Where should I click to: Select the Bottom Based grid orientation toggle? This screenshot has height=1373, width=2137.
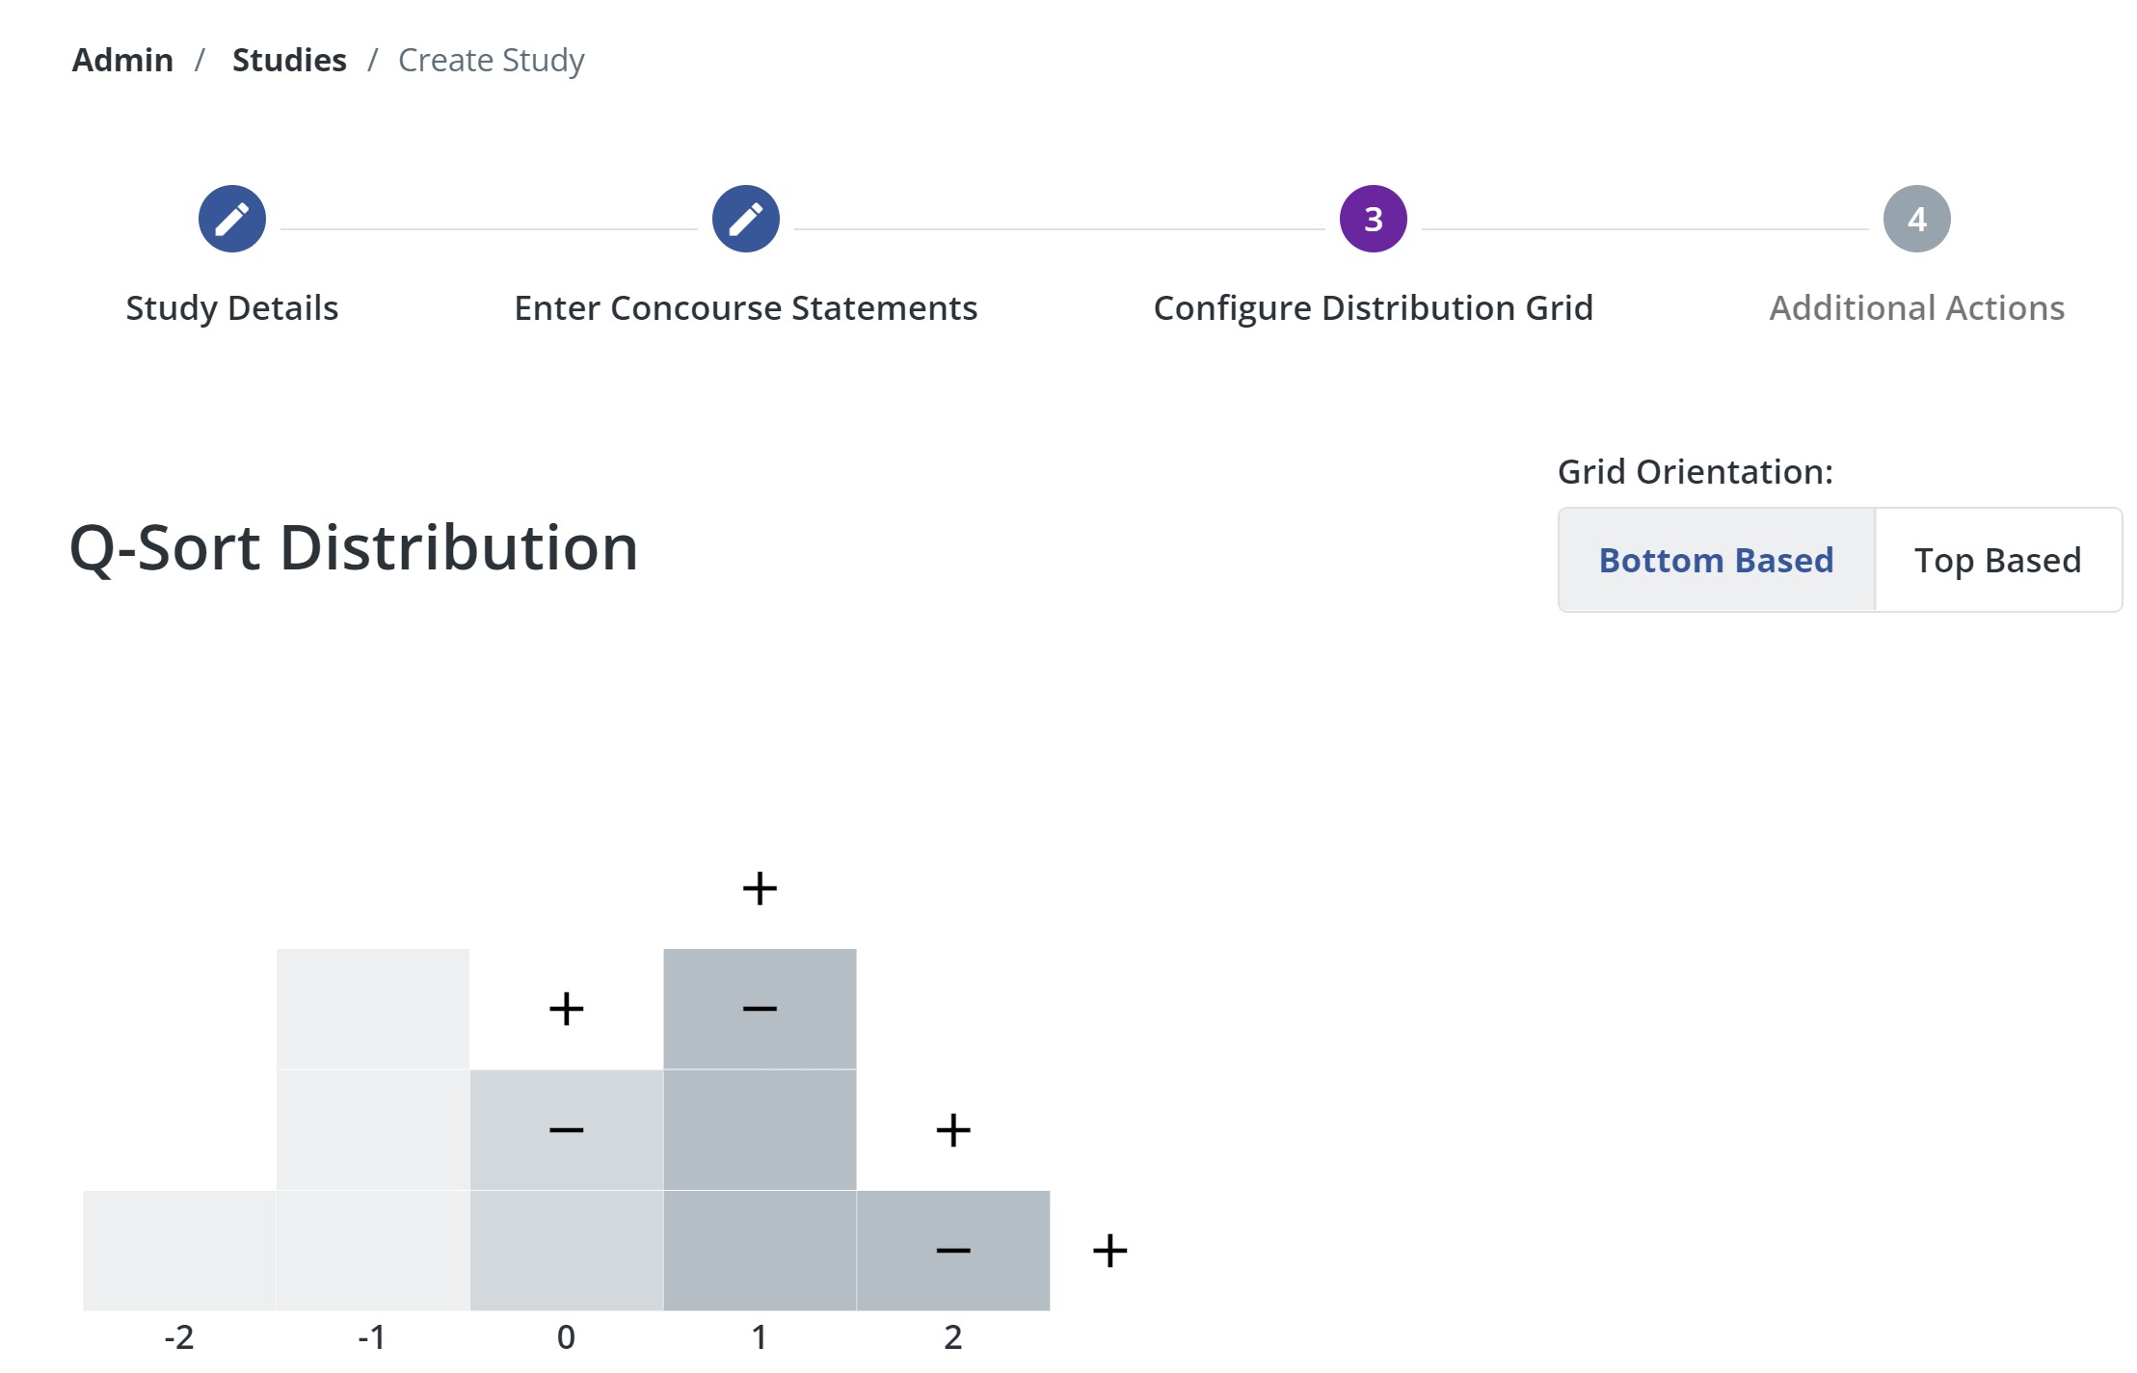pos(1713,557)
